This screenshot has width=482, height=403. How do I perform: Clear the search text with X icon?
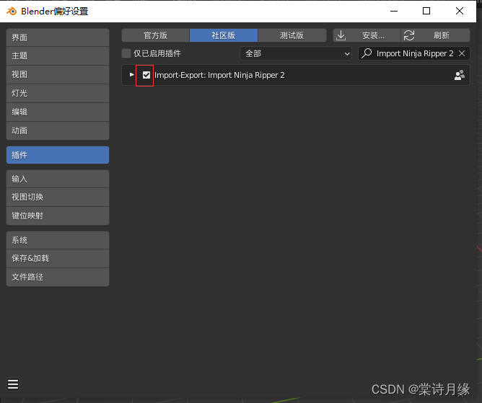coord(462,53)
